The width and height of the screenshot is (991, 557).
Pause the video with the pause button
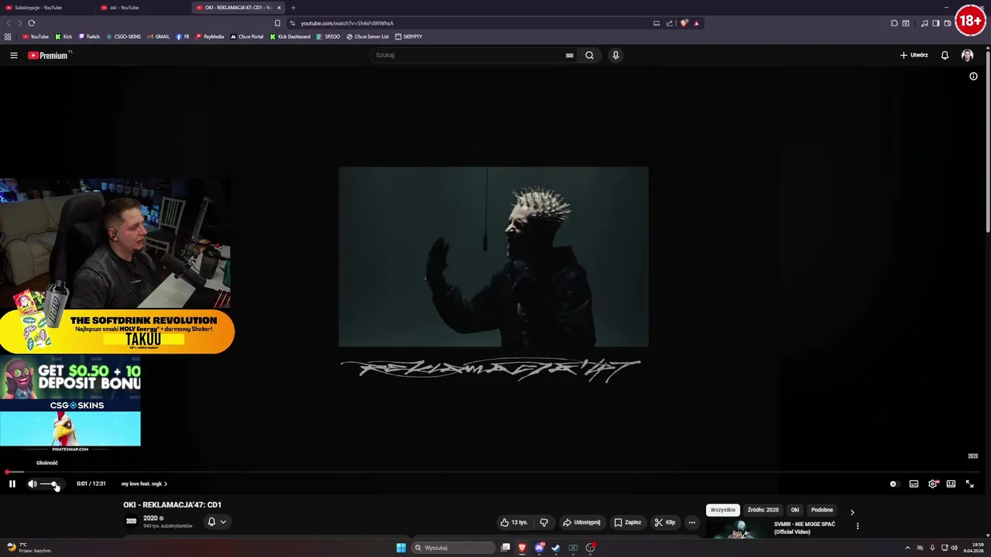pyautogui.click(x=12, y=484)
